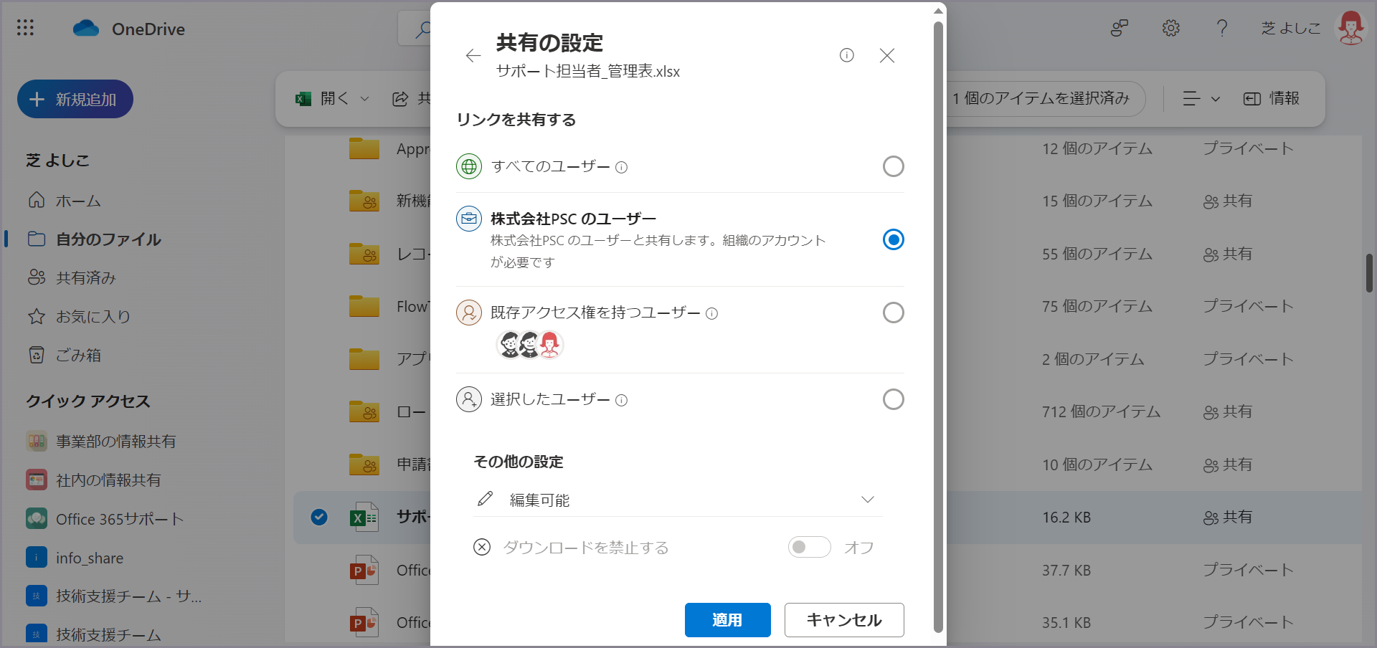Viewport: 1377px width, 648px height.
Task: Close the 共有の設定 dialog
Action: pos(887,55)
